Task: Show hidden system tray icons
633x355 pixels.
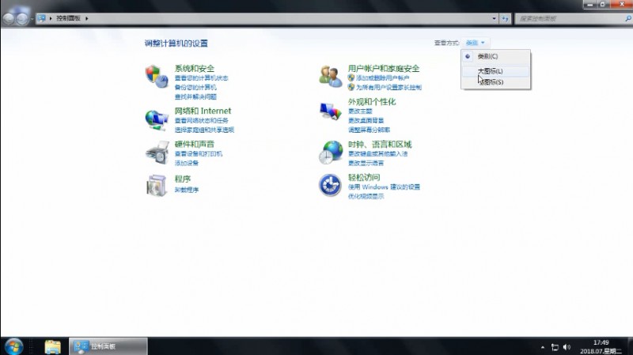Action: [543, 347]
